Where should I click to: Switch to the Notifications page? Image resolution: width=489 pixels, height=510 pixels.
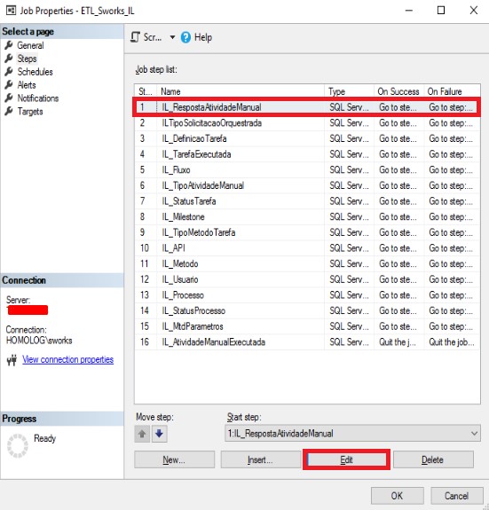coord(38,98)
